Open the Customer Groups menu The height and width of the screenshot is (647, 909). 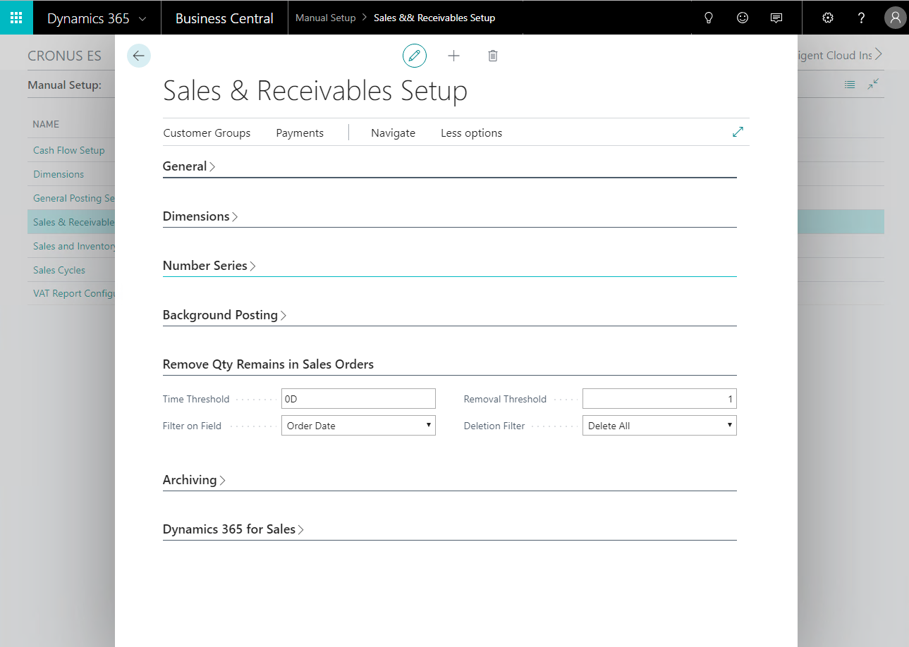207,133
